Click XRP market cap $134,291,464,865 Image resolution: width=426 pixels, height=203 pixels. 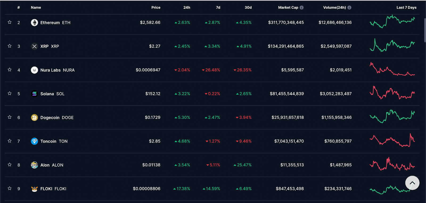tap(286, 46)
